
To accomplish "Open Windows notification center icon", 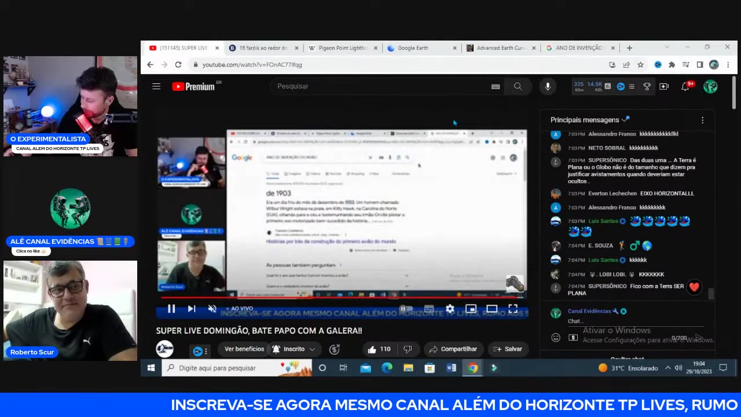I will coord(723,368).
